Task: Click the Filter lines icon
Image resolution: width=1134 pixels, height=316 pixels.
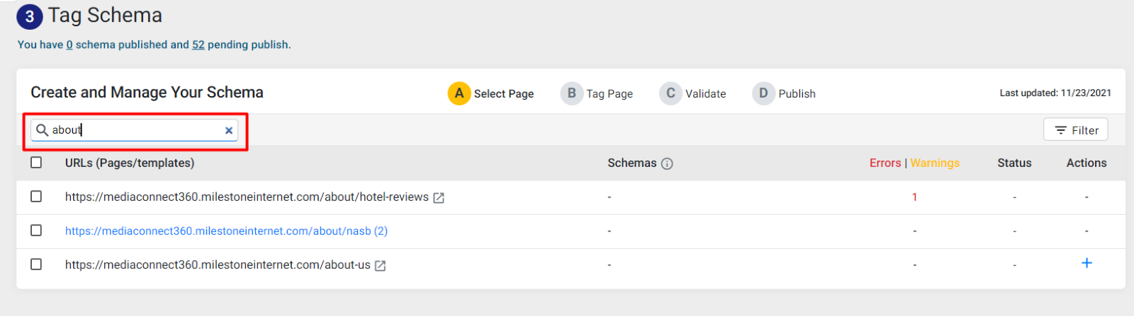Action: 1061,130
